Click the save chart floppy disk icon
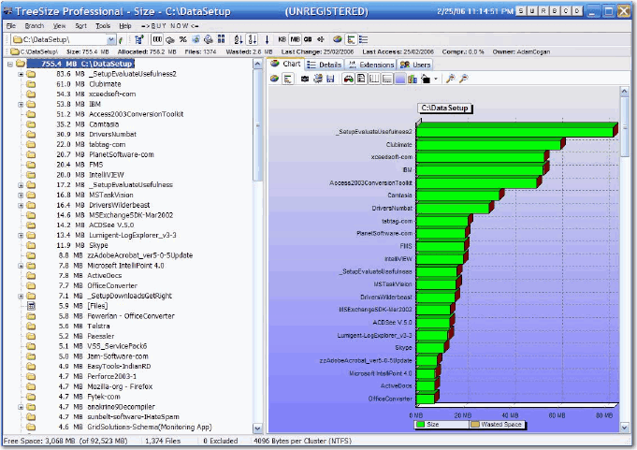Viewport: 637px width, 450px height. (331, 80)
